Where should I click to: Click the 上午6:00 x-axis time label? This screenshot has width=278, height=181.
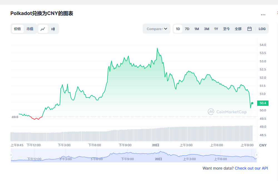(217, 145)
